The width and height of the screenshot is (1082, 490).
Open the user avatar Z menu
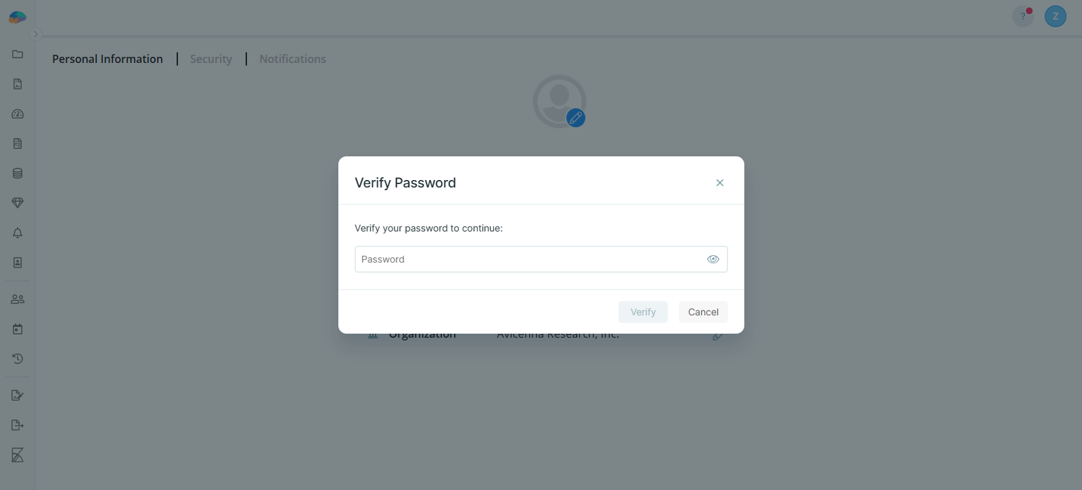1055,16
